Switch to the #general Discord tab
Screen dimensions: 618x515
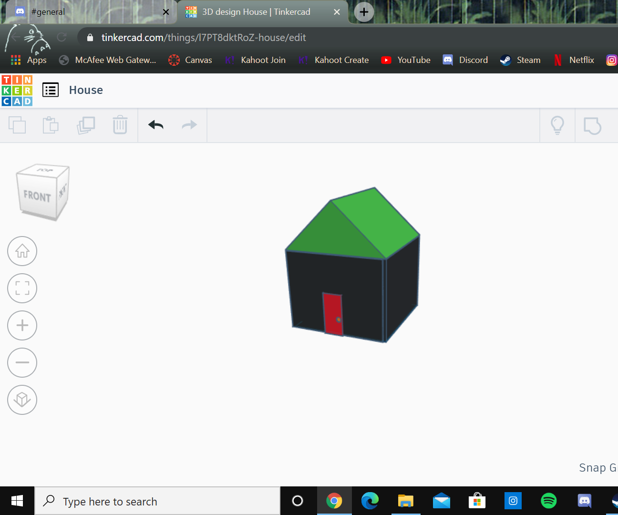click(52, 12)
